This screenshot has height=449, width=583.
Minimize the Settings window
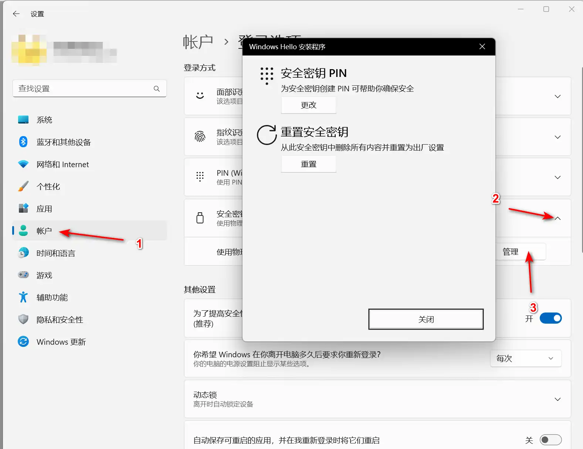[521, 9]
